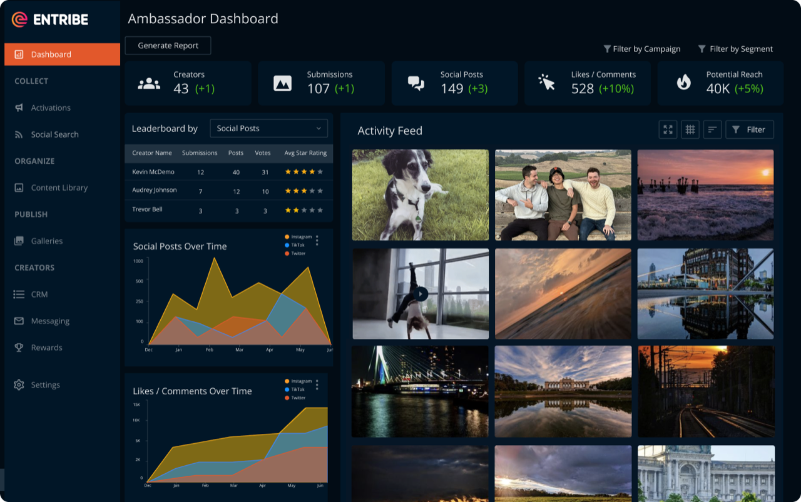
Task: Open Activity Feed sort options
Action: click(712, 129)
